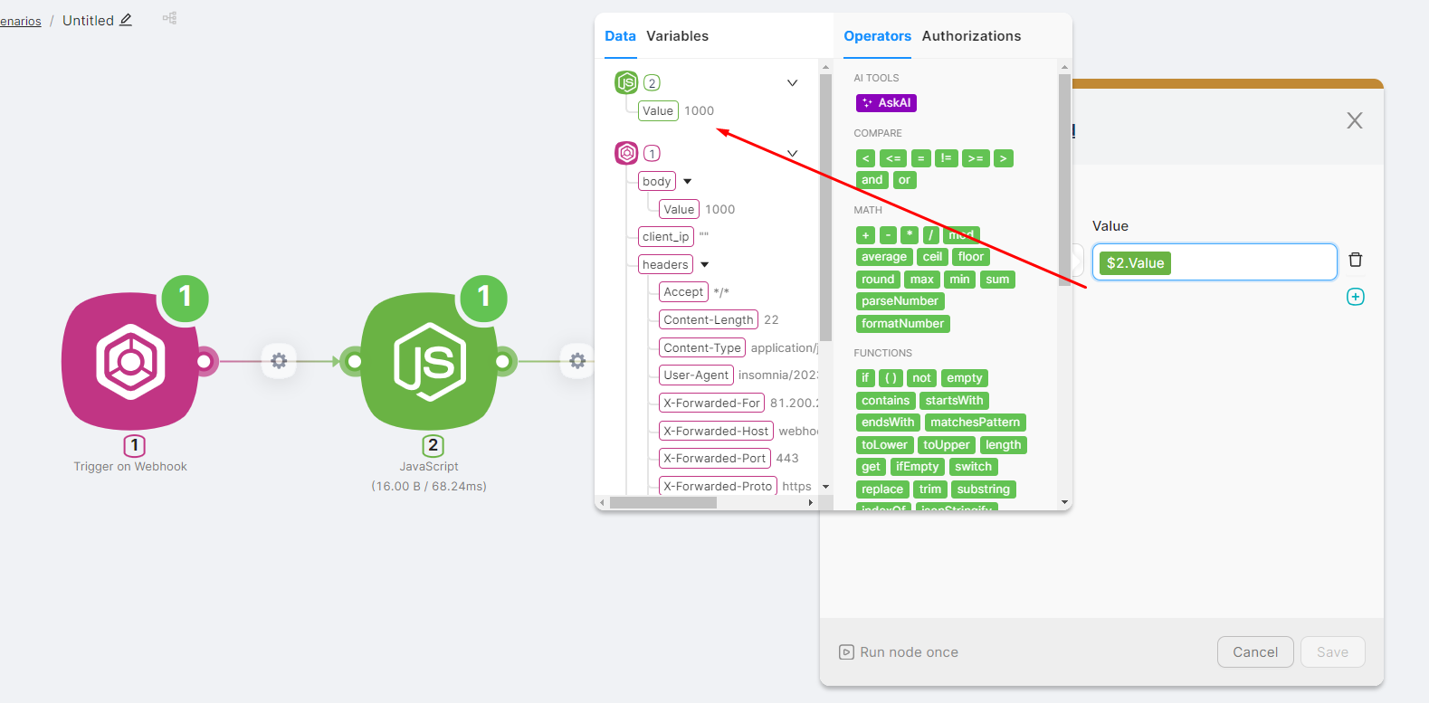Switch to the Variables tab

(x=677, y=36)
